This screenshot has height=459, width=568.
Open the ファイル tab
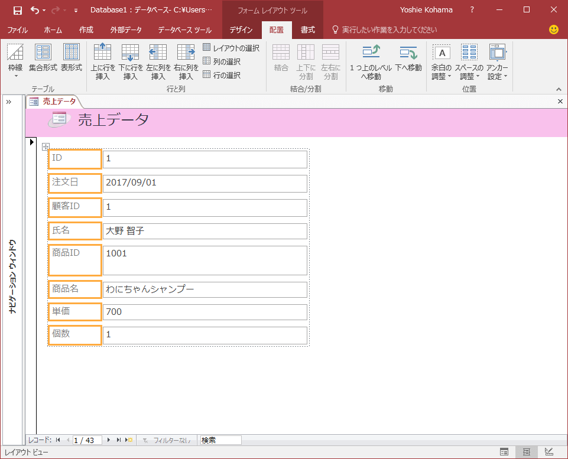[17, 30]
